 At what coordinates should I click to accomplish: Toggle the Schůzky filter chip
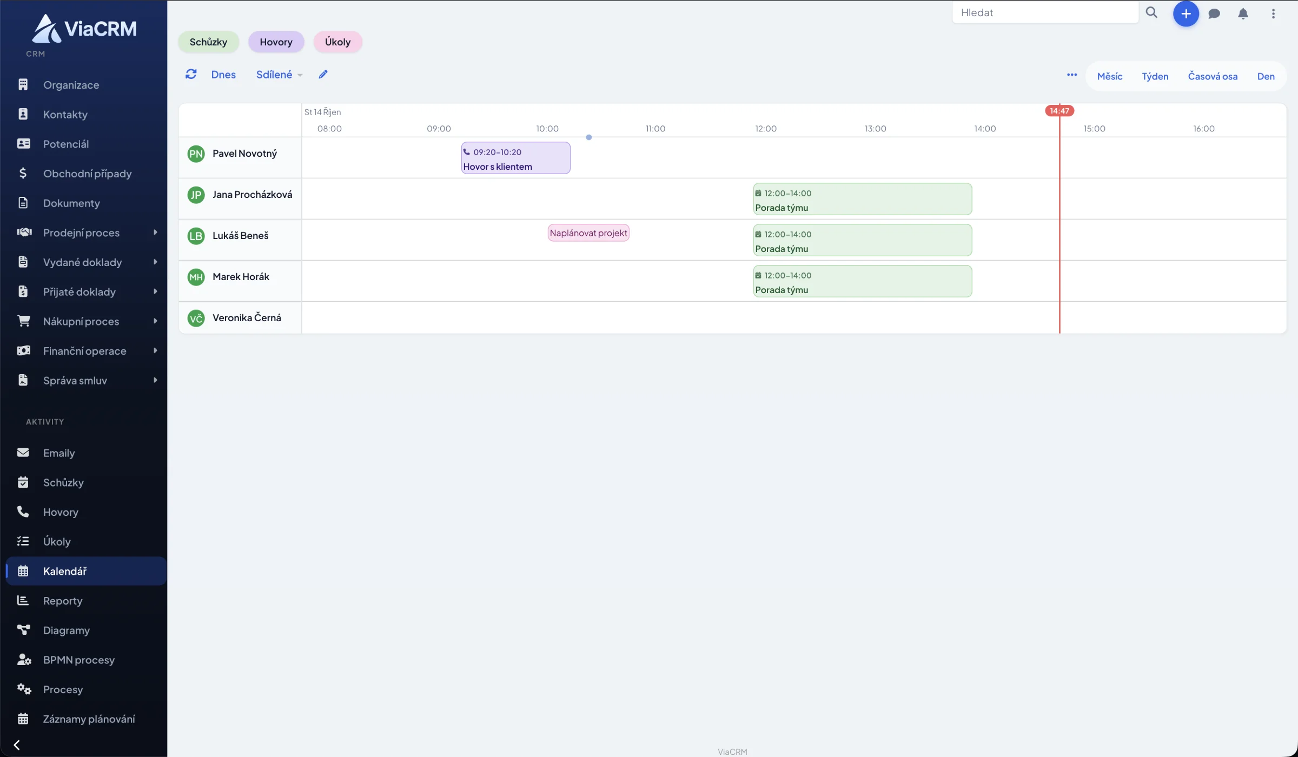tap(208, 42)
